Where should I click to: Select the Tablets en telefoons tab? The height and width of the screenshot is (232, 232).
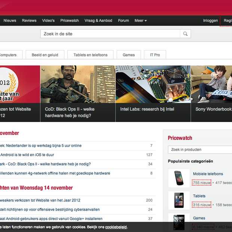91,55
